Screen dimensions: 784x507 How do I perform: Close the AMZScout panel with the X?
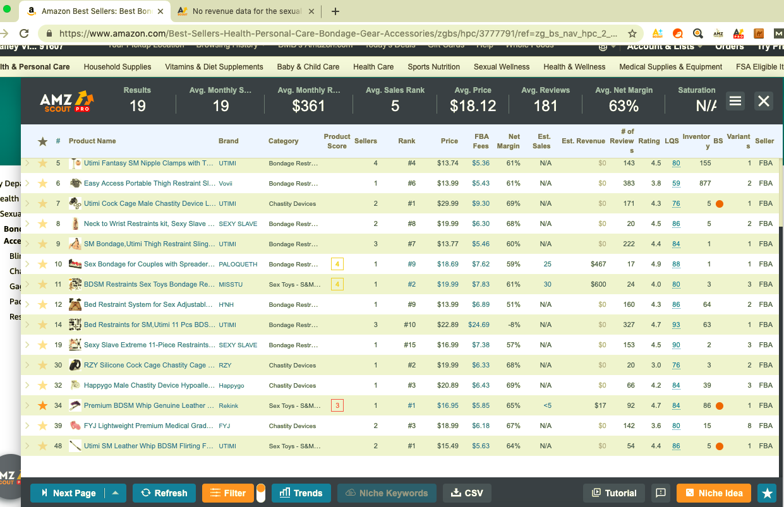(764, 101)
